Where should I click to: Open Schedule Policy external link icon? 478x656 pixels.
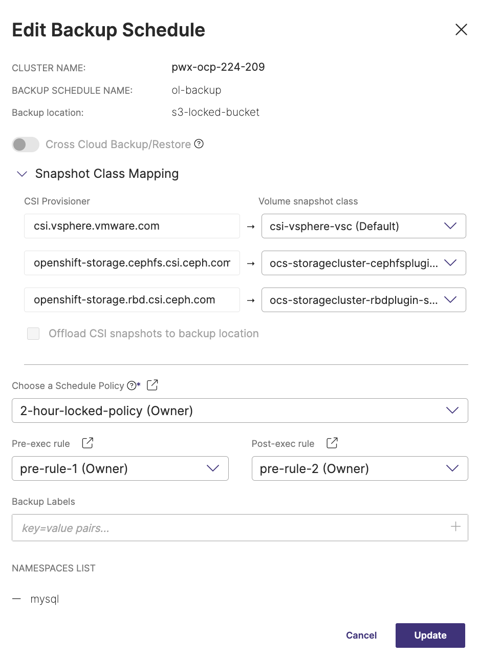152,385
